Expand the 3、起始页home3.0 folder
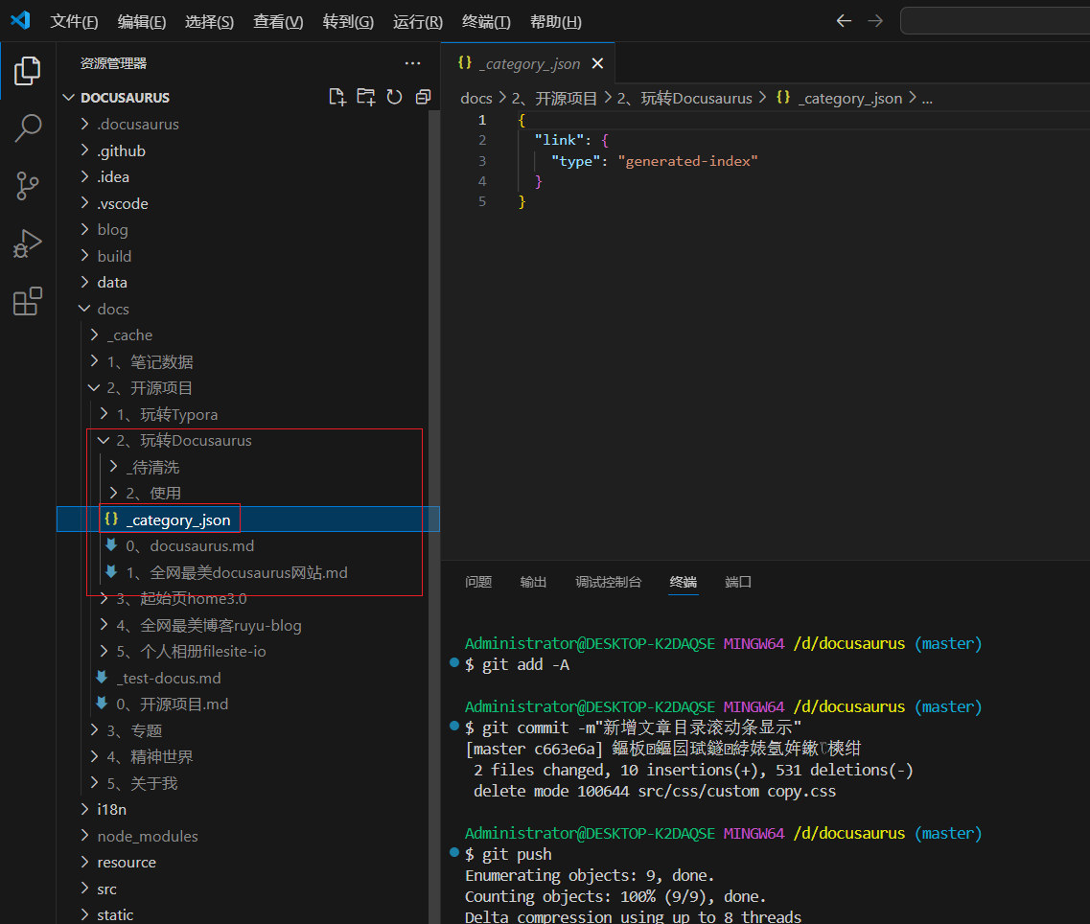Screen dimensions: 1090x924 (x=182, y=599)
